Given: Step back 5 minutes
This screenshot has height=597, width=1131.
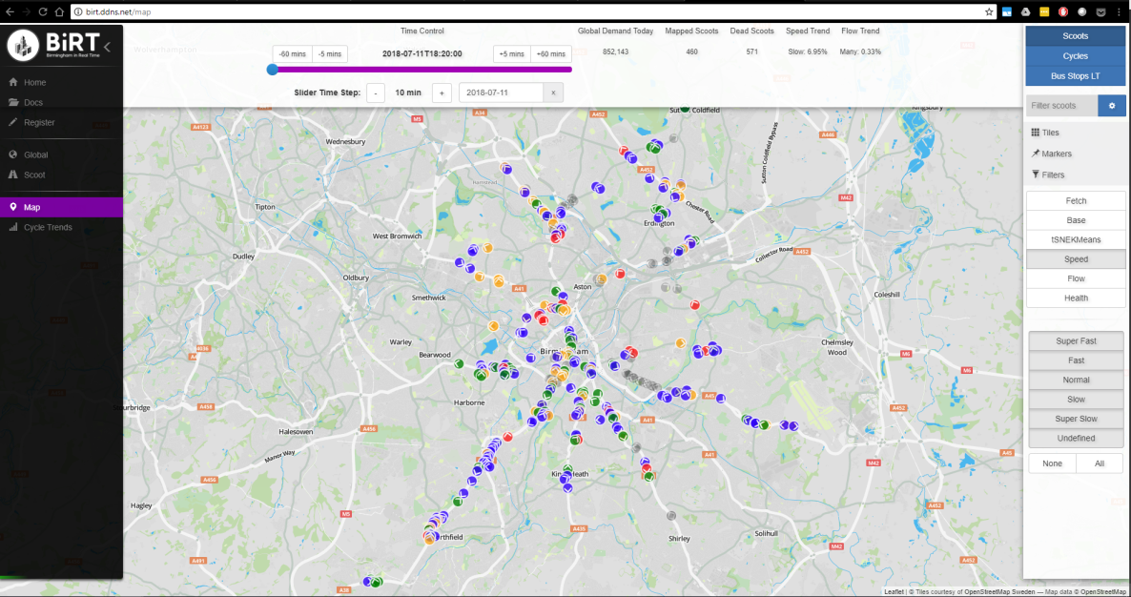Looking at the screenshot, I should point(330,54).
